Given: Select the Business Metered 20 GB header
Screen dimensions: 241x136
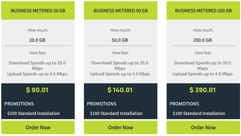Looking at the screenshot, I should tap(38, 11).
